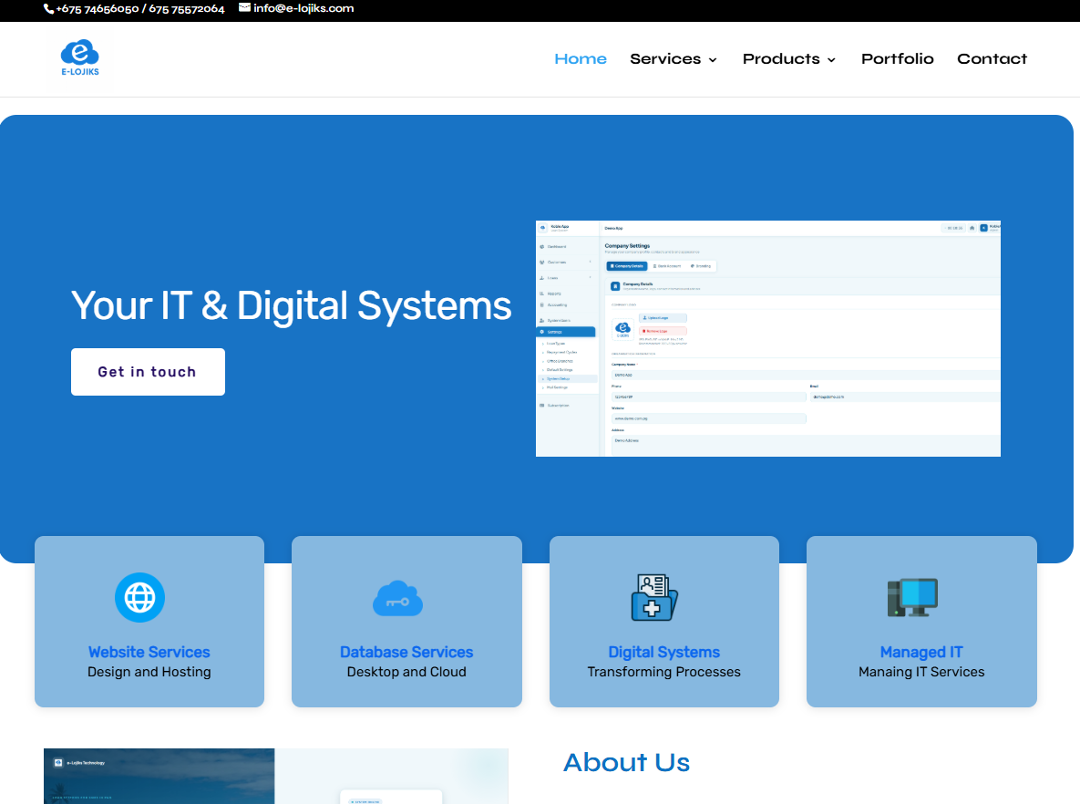Click the email envelope icon
The height and width of the screenshot is (804, 1080).
pyautogui.click(x=244, y=7)
